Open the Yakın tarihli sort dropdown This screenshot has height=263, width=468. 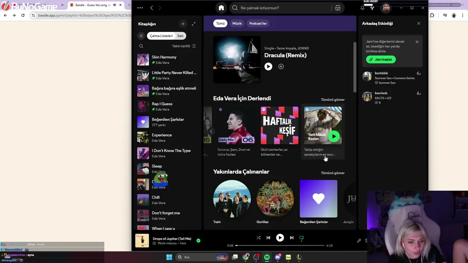pyautogui.click(x=184, y=46)
